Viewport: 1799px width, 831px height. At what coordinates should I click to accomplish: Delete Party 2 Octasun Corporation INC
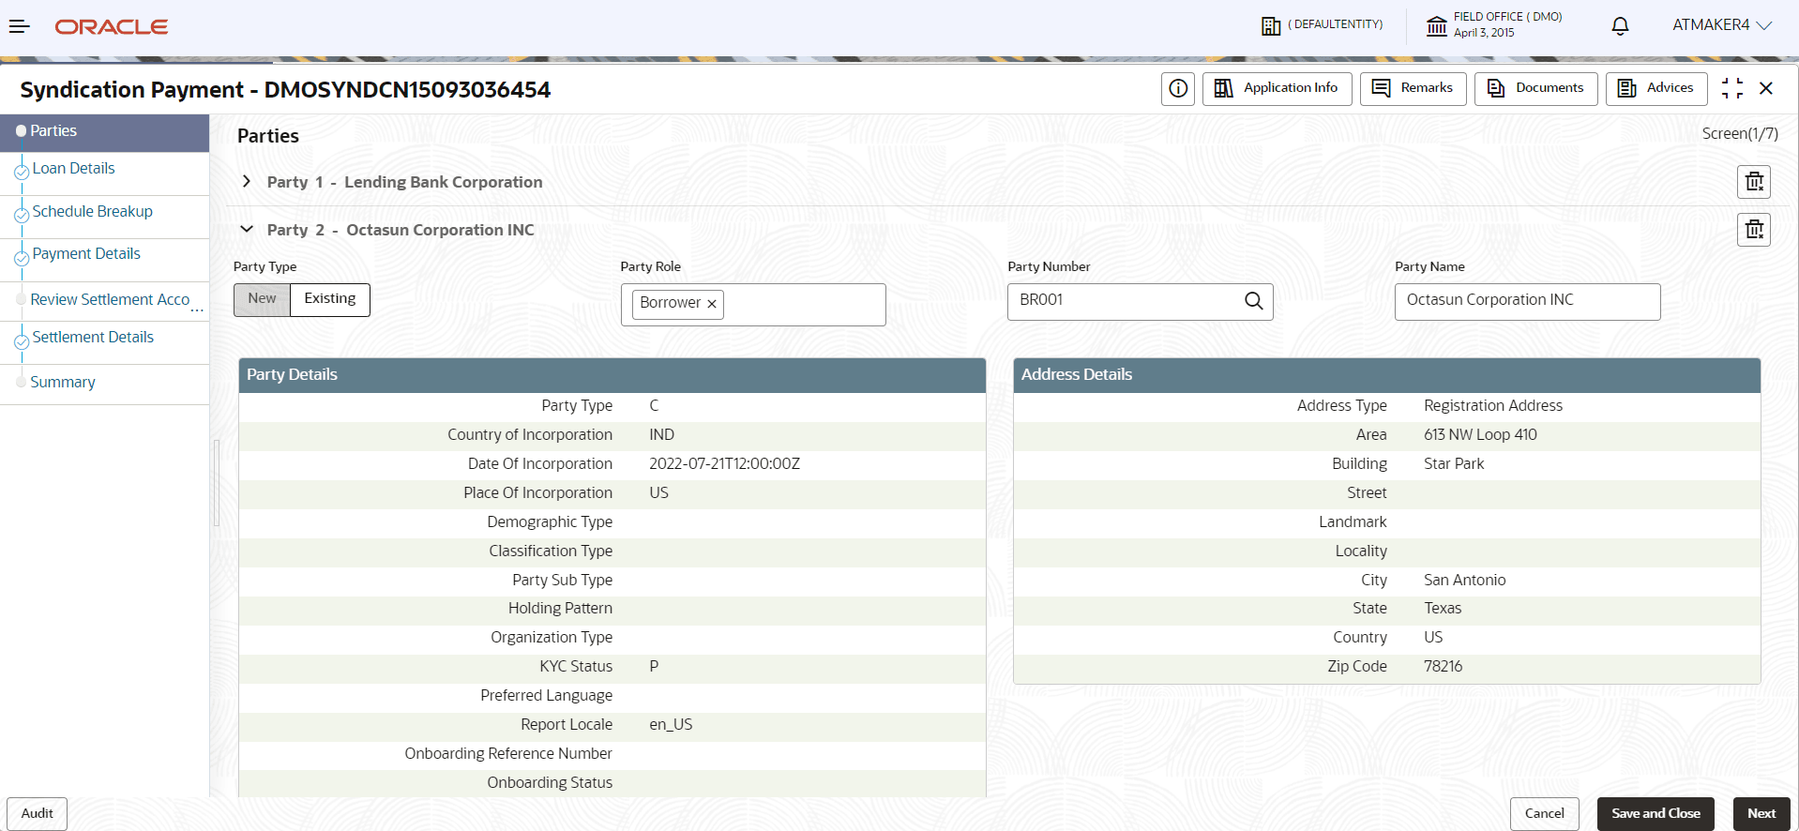click(x=1754, y=230)
